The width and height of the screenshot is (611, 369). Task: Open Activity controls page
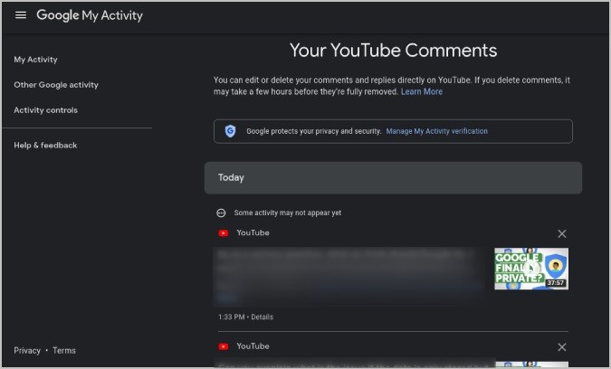point(45,110)
